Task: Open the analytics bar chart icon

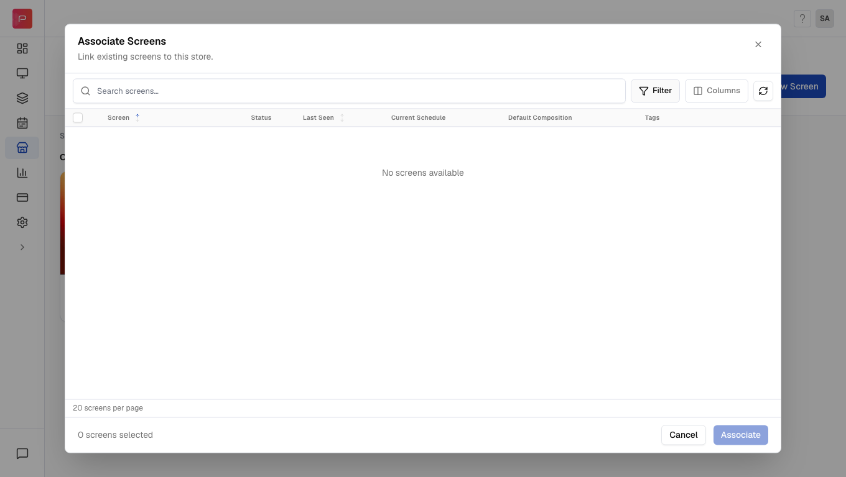Action: 22,173
